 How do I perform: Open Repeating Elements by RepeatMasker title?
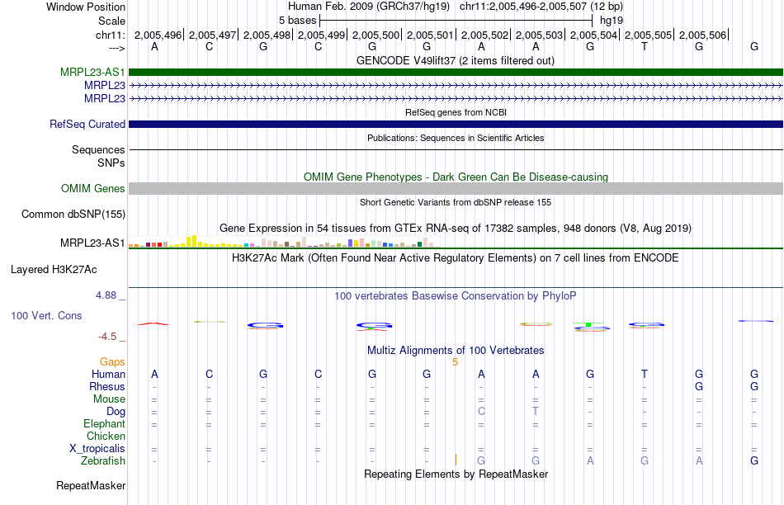[456, 474]
